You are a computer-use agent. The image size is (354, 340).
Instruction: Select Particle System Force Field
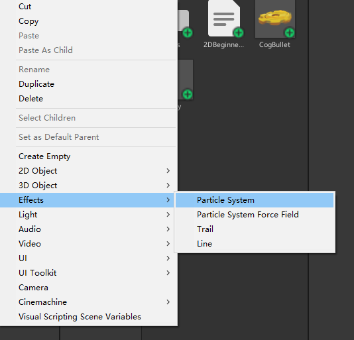255,215
